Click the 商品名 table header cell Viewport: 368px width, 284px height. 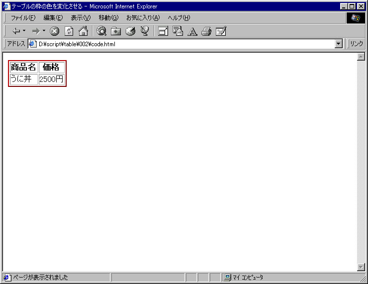pos(23,67)
